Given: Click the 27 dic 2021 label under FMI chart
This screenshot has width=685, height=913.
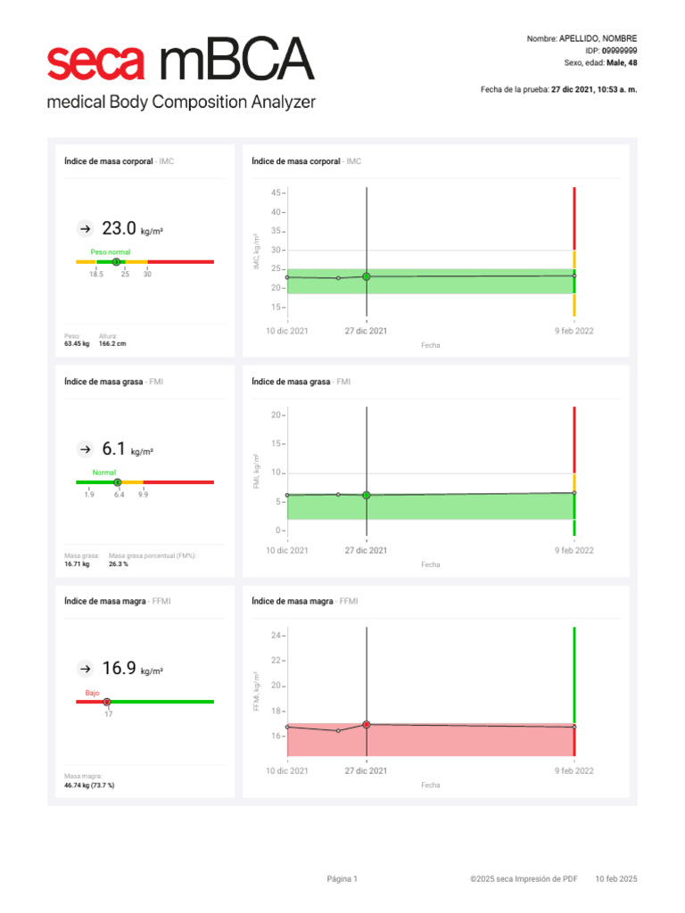Looking at the screenshot, I should click(x=366, y=550).
